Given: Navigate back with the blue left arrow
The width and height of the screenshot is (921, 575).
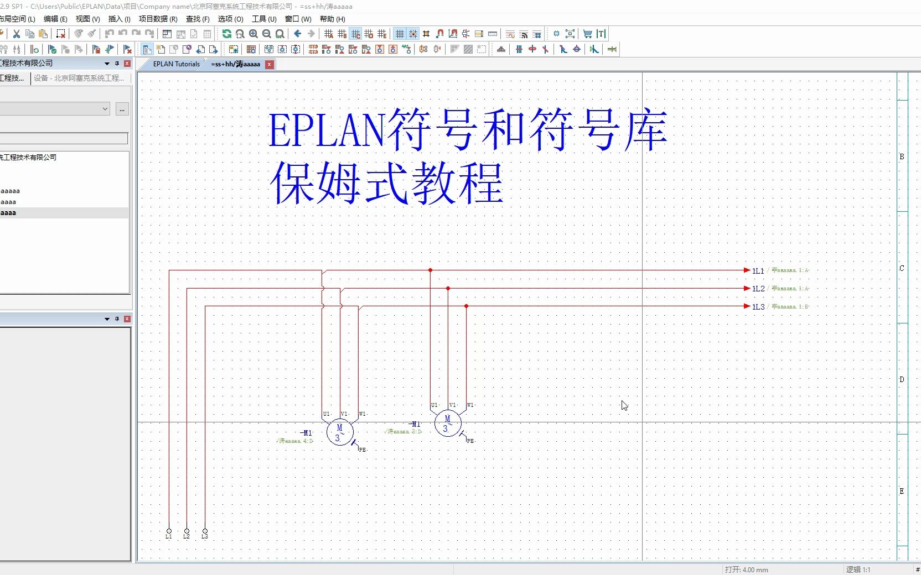Looking at the screenshot, I should (297, 34).
